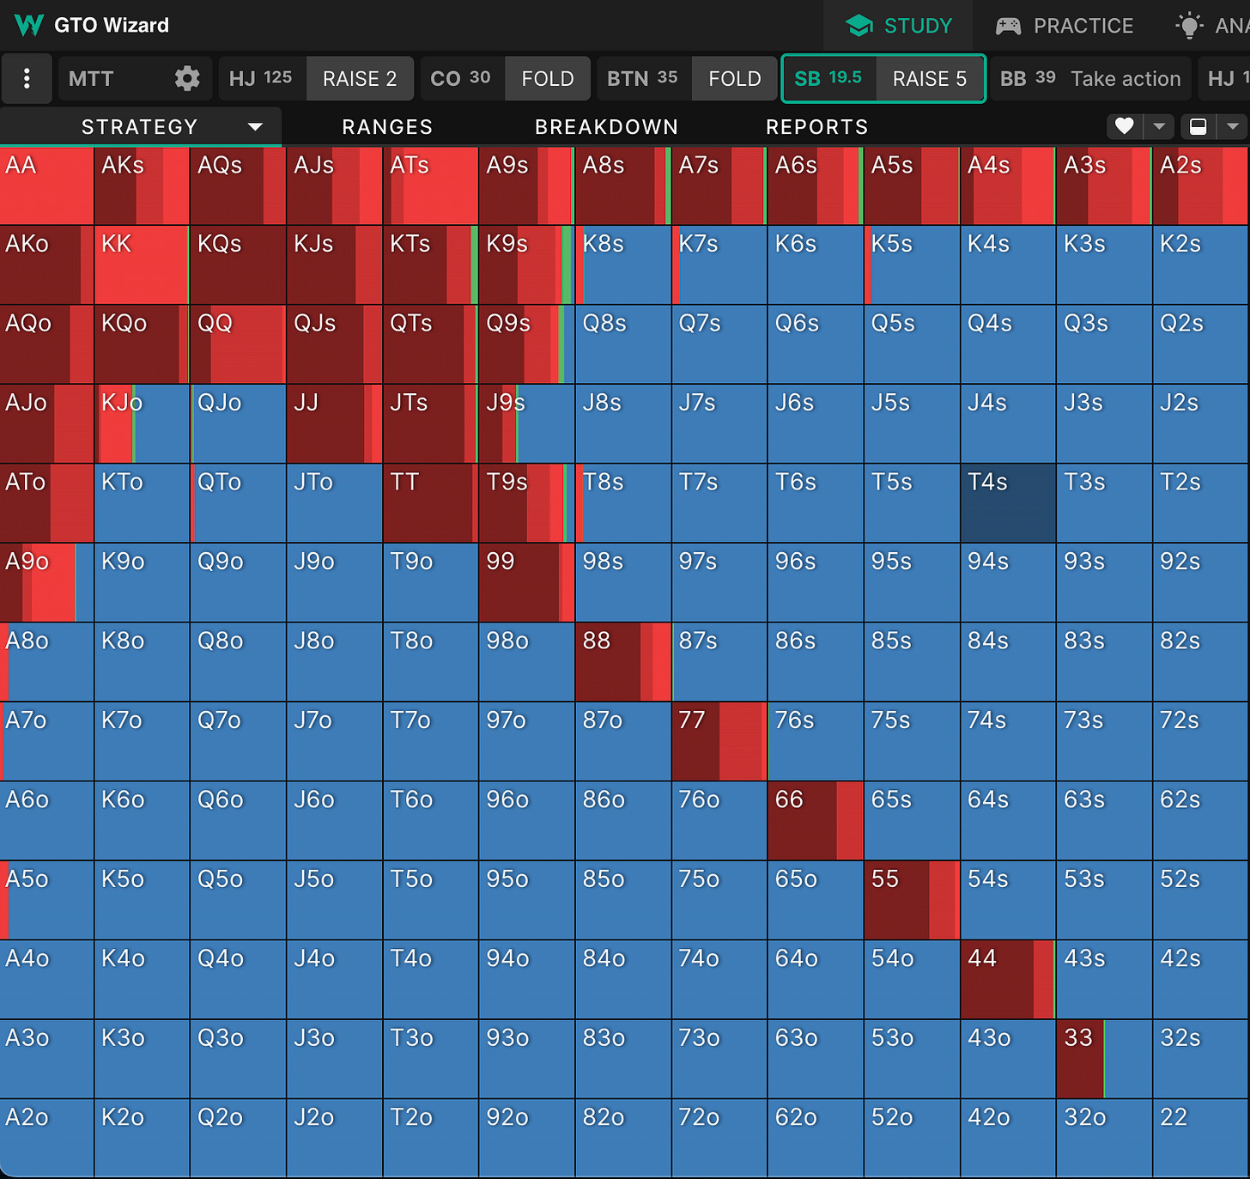Select the Q9s hand cell

(x=526, y=344)
